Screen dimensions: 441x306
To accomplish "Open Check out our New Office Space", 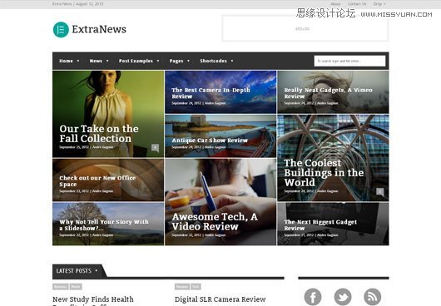I will (97, 181).
